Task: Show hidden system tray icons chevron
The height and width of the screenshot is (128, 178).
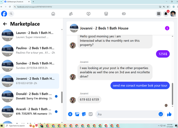Action: point(159,126)
